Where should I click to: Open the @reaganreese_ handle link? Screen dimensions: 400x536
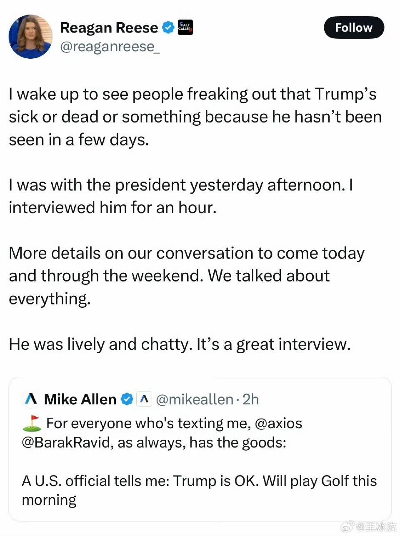point(110,47)
